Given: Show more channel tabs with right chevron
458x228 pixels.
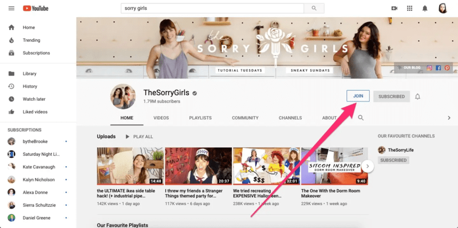Looking at the screenshot, I should 449,118.
